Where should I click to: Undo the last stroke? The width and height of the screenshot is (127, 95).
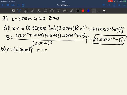click(x=104, y=5)
